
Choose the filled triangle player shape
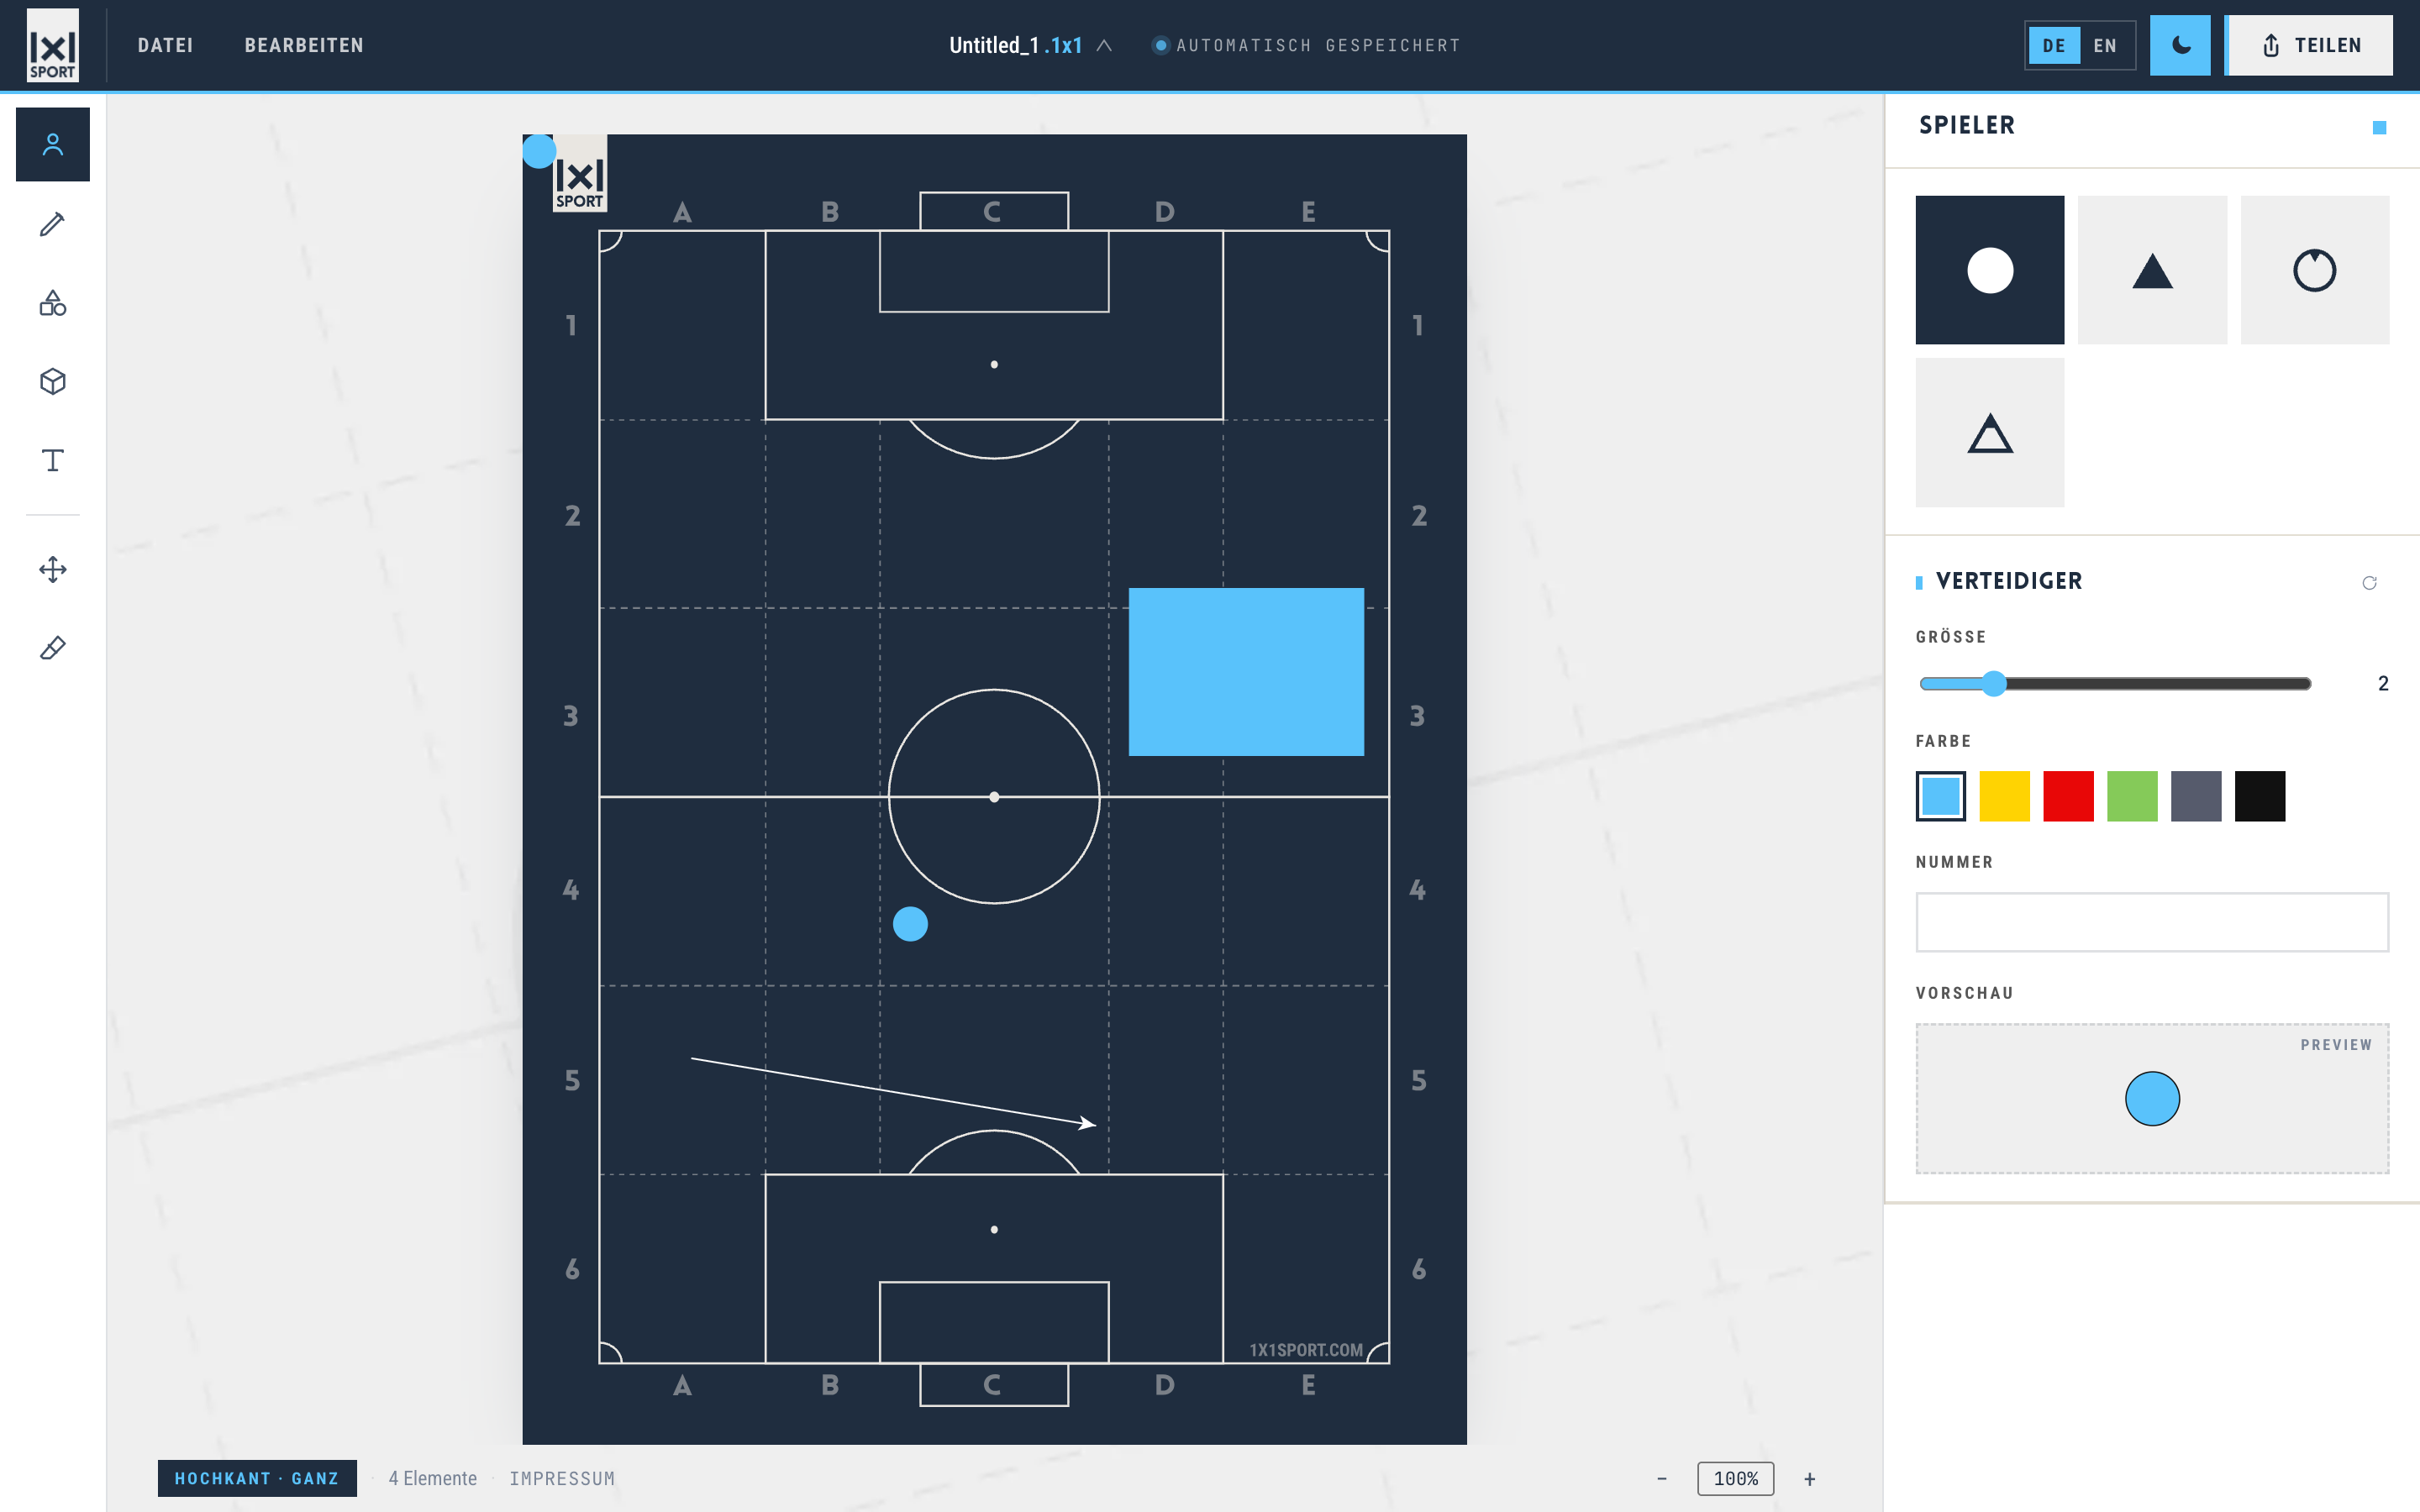coord(2152,270)
